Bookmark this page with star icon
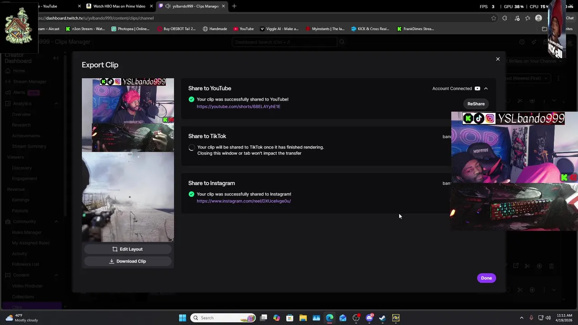The height and width of the screenshot is (325, 578). pyautogui.click(x=494, y=18)
